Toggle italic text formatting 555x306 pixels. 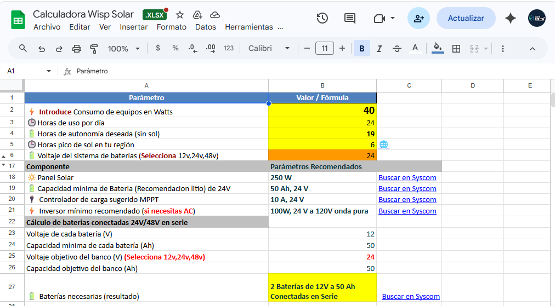(x=379, y=48)
